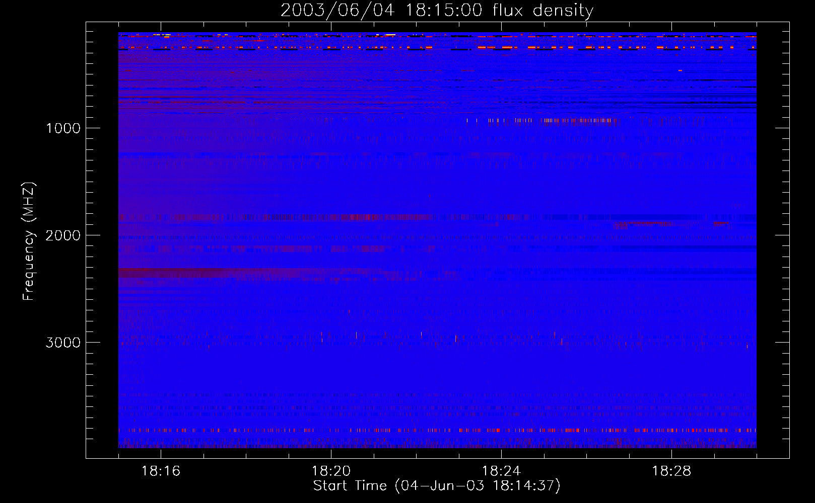This screenshot has width=815, height=503.
Task: Click the 'Start Time (04-Jun-03 18:14:37)' axis label
Action: click(437, 486)
